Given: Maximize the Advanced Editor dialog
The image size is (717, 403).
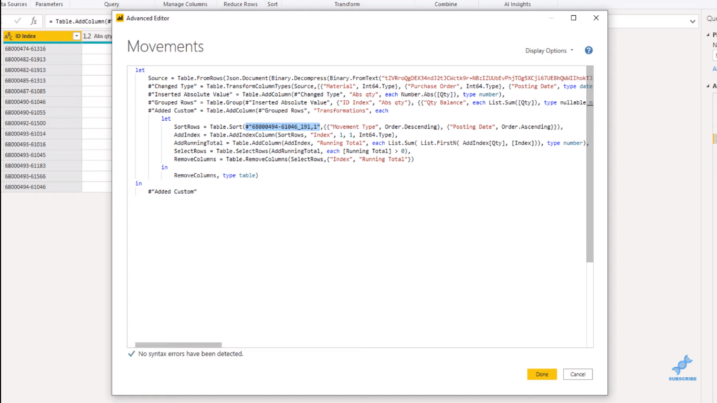Looking at the screenshot, I should tap(574, 18).
